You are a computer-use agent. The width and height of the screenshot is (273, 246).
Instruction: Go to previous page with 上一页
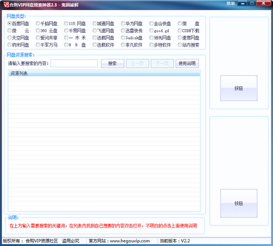137,64
